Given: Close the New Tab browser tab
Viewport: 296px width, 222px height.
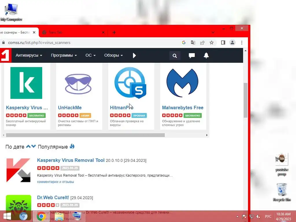Looking at the screenshot, I should click(x=103, y=32).
